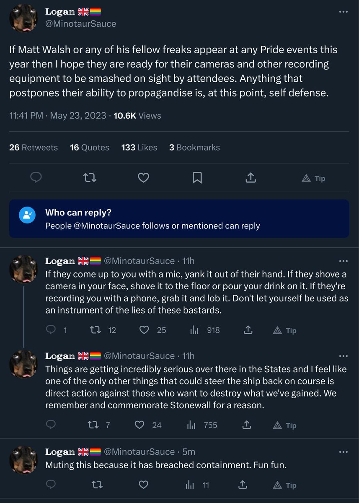The image size is (359, 503).
Task: Open Logan's profile avatar at top
Action: (23, 18)
